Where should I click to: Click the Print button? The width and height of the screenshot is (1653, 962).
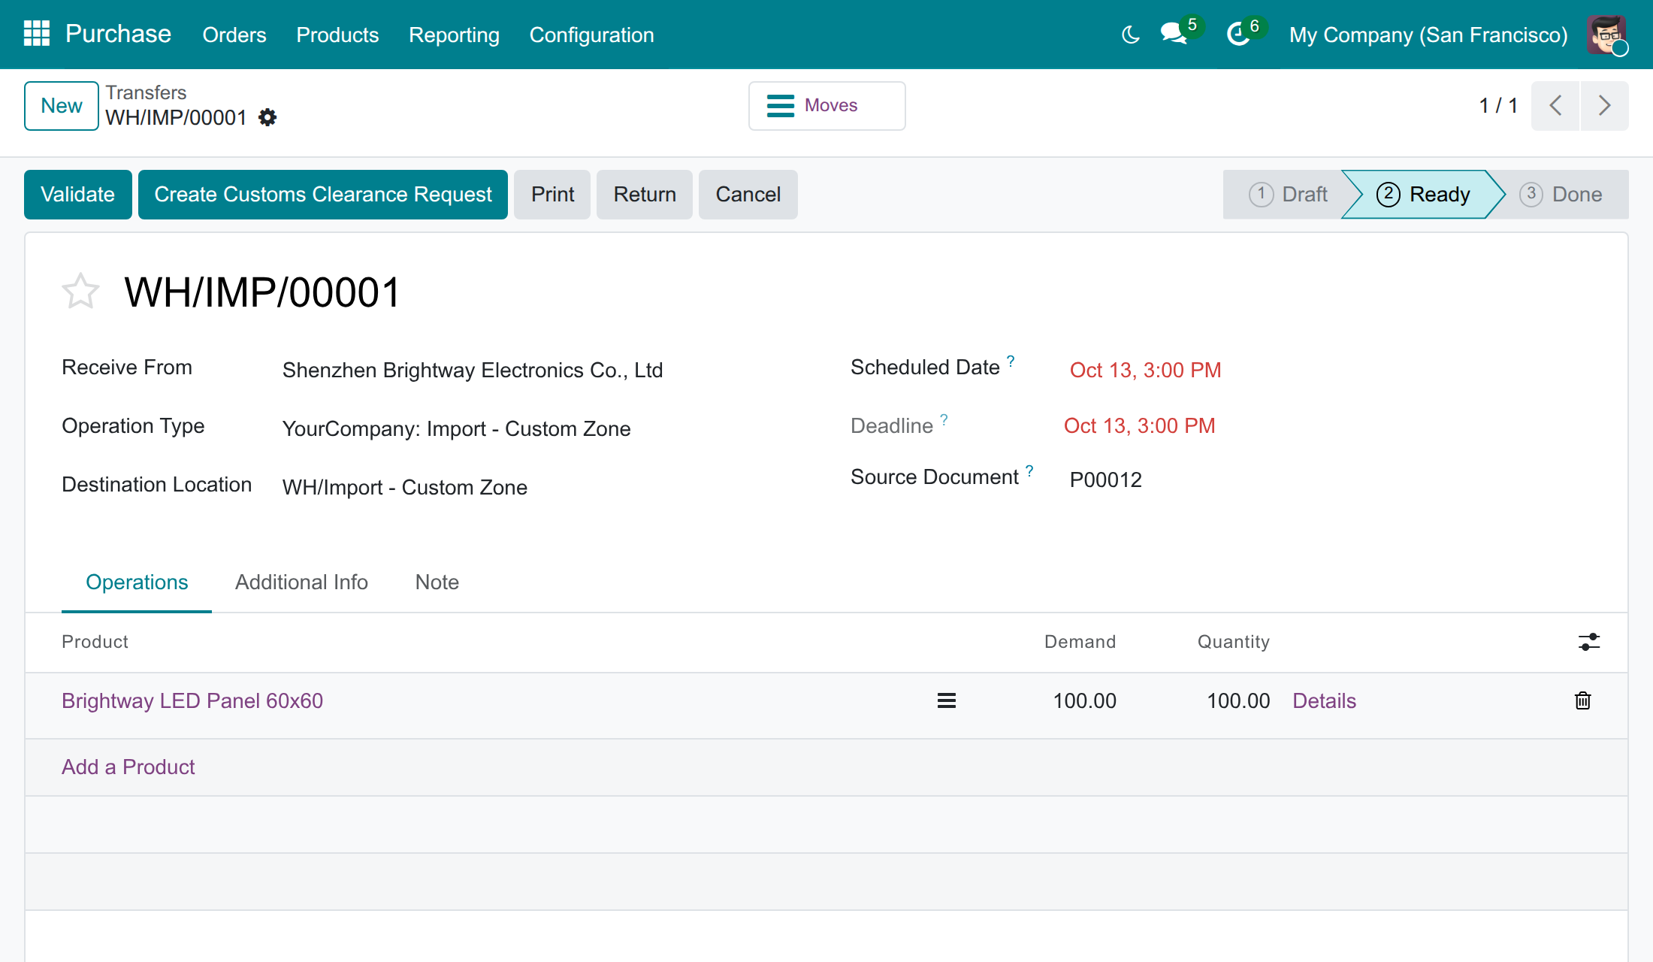pos(552,195)
